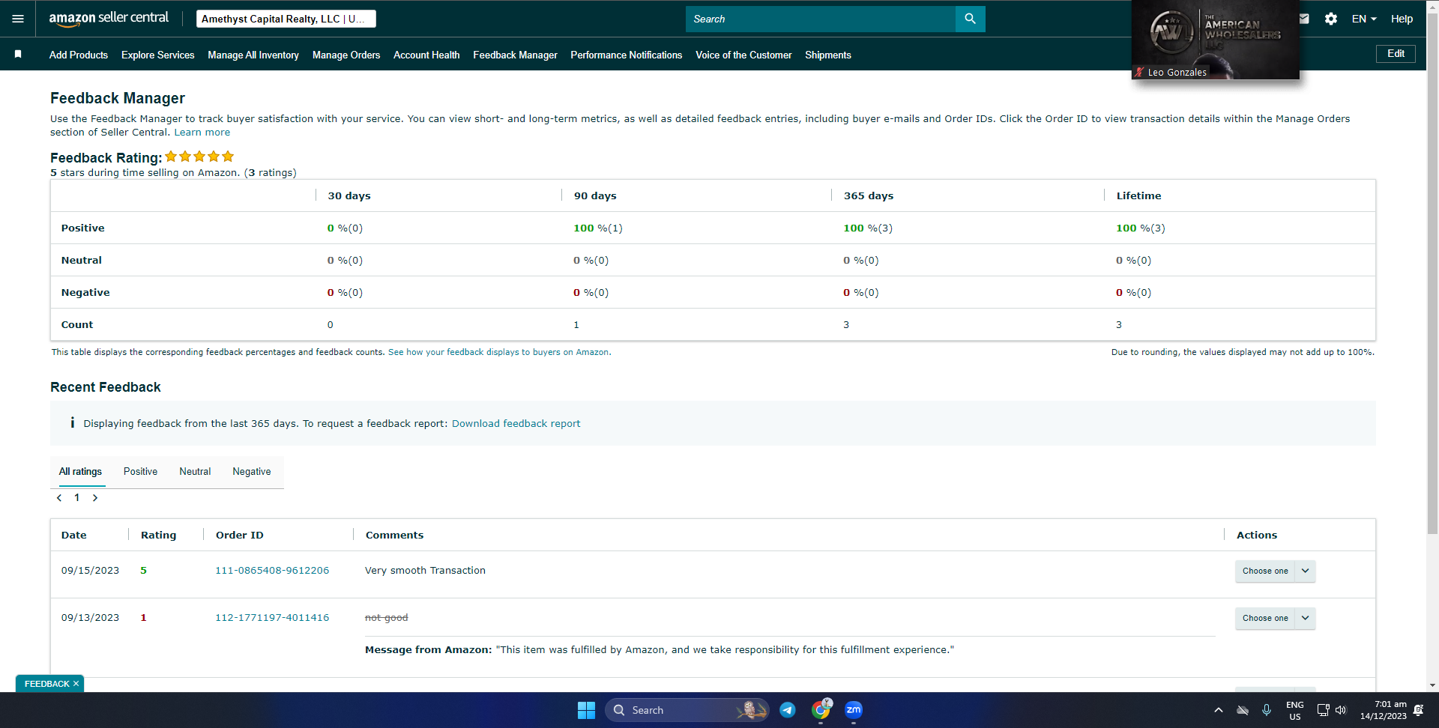Click page number 1 in pagination
Image resolution: width=1439 pixels, height=728 pixels.
(76, 498)
